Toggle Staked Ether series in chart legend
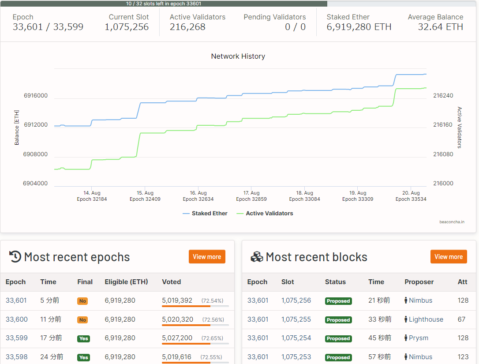 tap(205, 214)
